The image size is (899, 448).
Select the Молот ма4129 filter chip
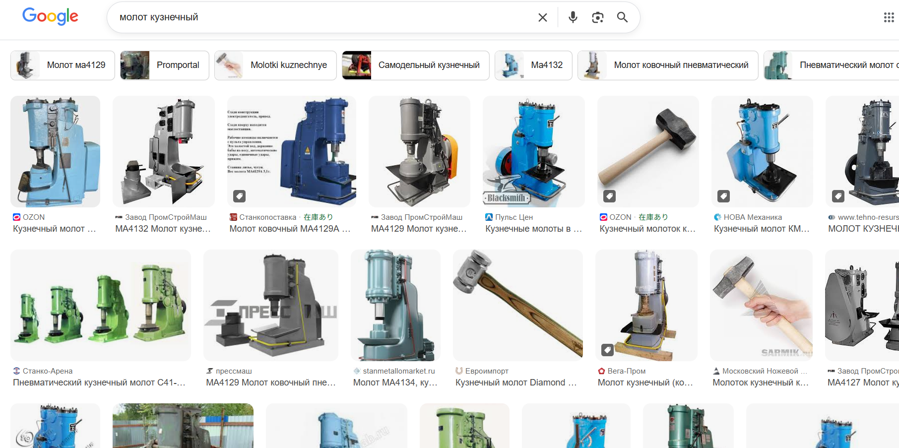pos(63,65)
